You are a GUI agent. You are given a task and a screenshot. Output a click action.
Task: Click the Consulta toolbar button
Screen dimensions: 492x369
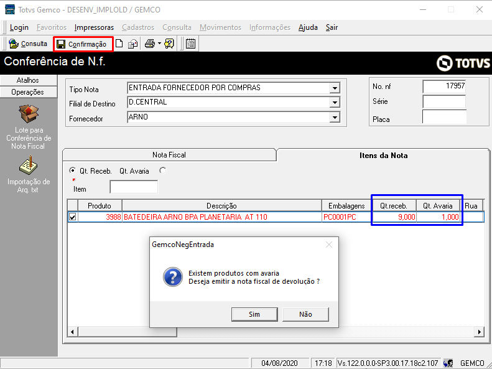point(28,44)
